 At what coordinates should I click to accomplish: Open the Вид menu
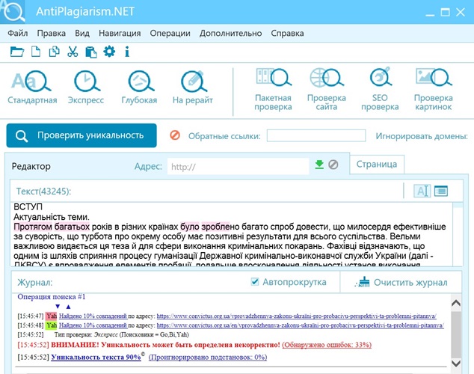pos(82,33)
